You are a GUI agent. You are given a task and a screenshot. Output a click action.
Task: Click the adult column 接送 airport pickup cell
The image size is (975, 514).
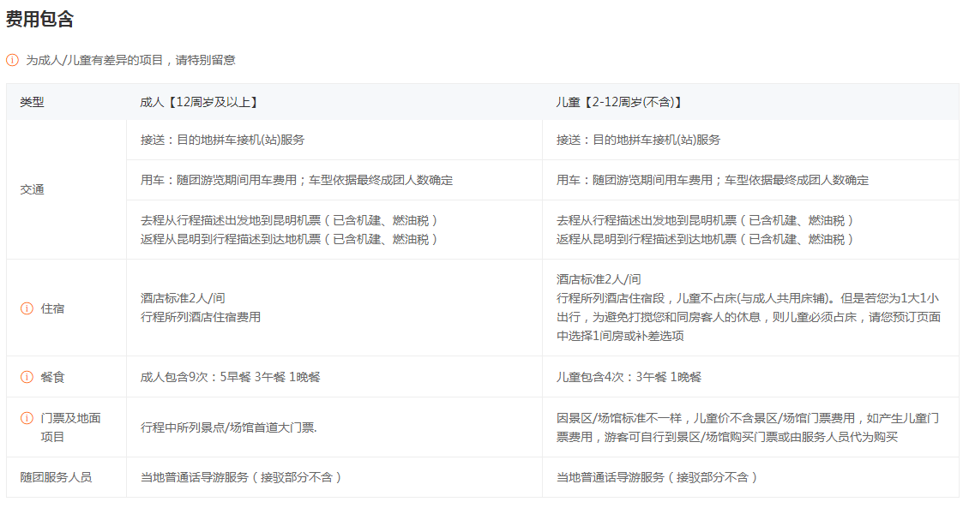223,140
